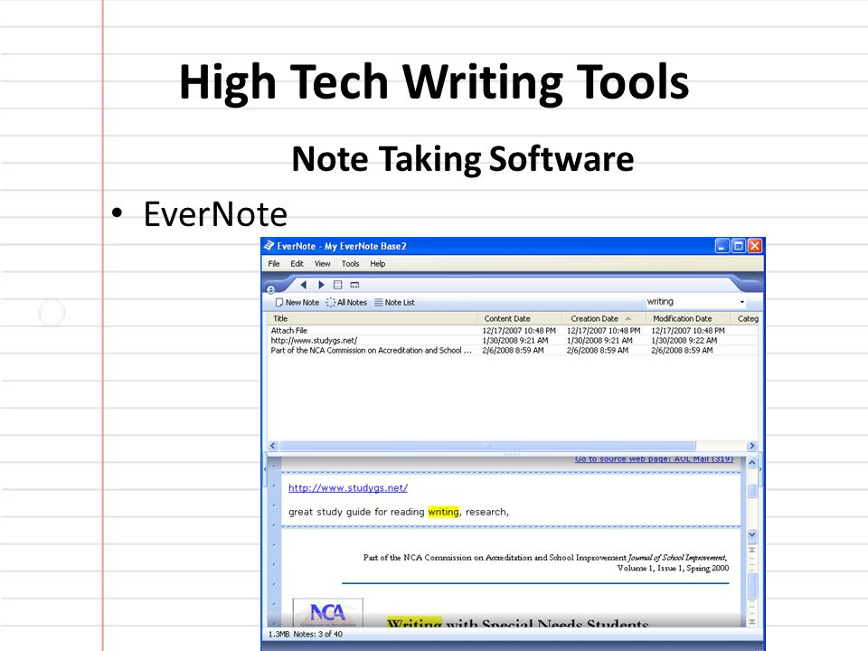
Task: Open the http://www.studygs.net/ link in the note
Action: [x=348, y=487]
